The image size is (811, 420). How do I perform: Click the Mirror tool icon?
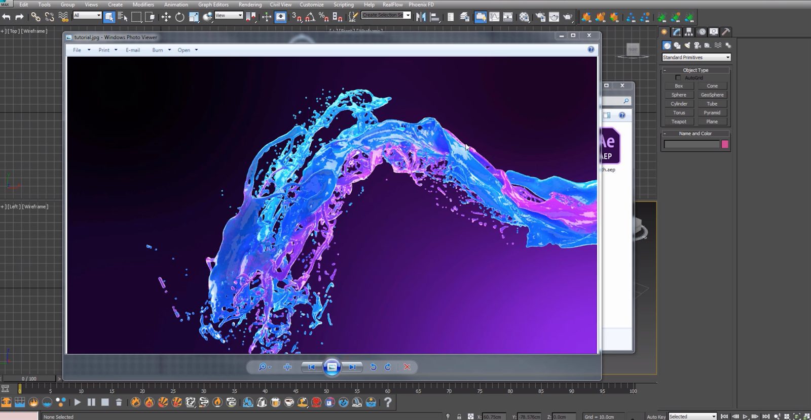[x=421, y=17]
